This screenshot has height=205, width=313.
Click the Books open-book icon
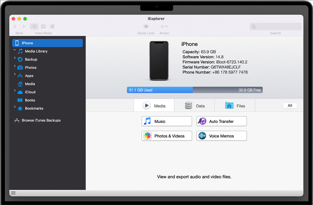tap(20, 100)
